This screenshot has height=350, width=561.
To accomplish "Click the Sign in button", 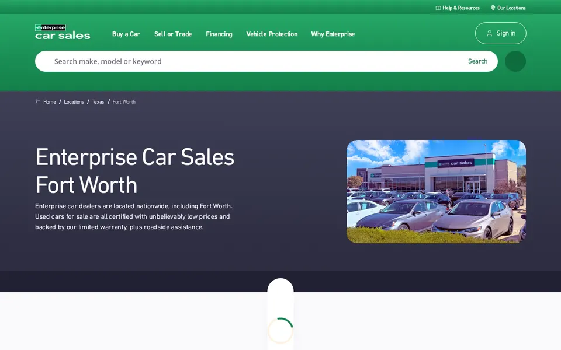I will point(501,33).
